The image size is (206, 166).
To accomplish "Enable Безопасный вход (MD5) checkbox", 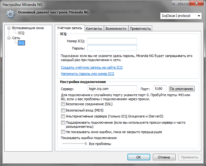I will (x=63, y=110).
